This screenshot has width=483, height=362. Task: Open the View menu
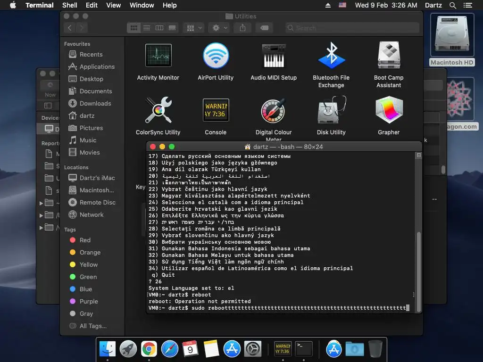[x=113, y=5]
